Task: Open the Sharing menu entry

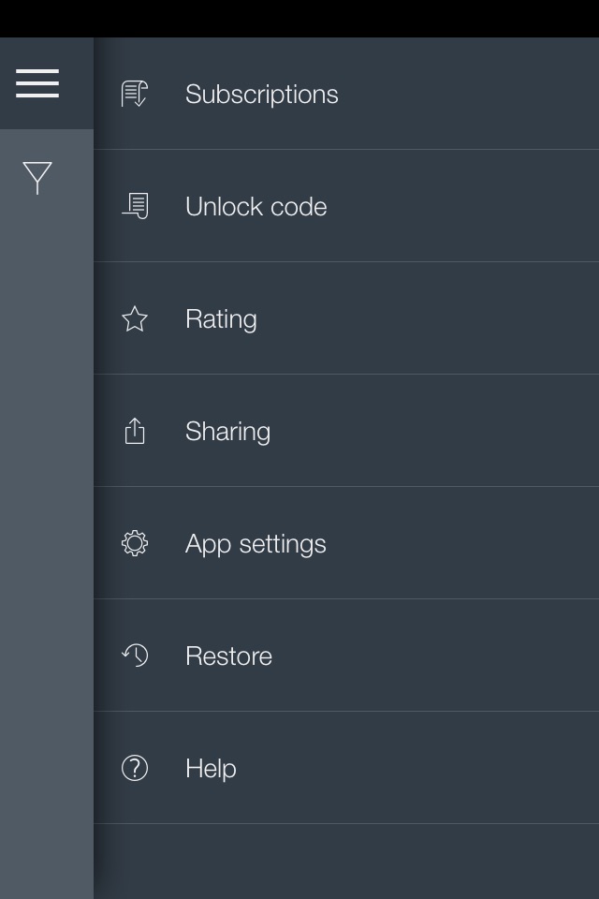Action: click(x=346, y=431)
